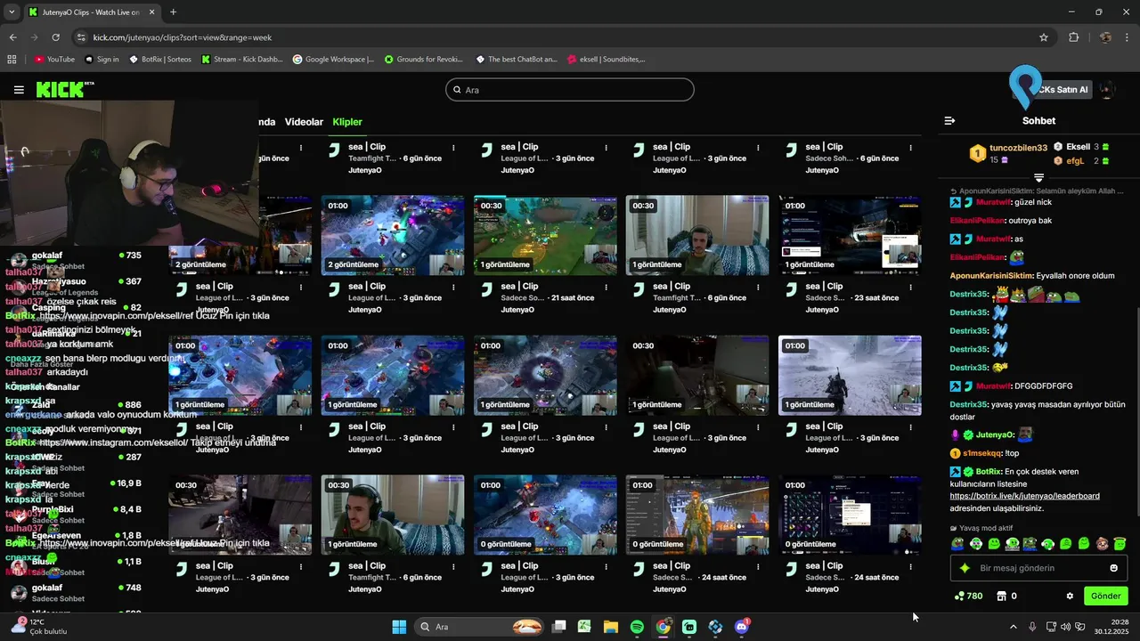Open options menu for first-row Sadece Sohbet clip, 6 gün önce
Viewport: 1140px width, 641px height.
[911, 148]
